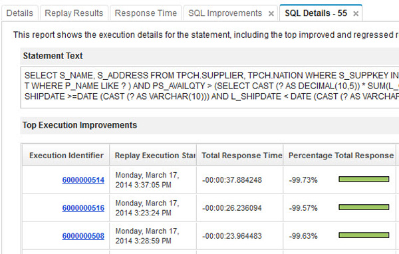399x254 pixels.
Task: Sort by Execution Identifier column header
Action: pyautogui.click(x=66, y=155)
